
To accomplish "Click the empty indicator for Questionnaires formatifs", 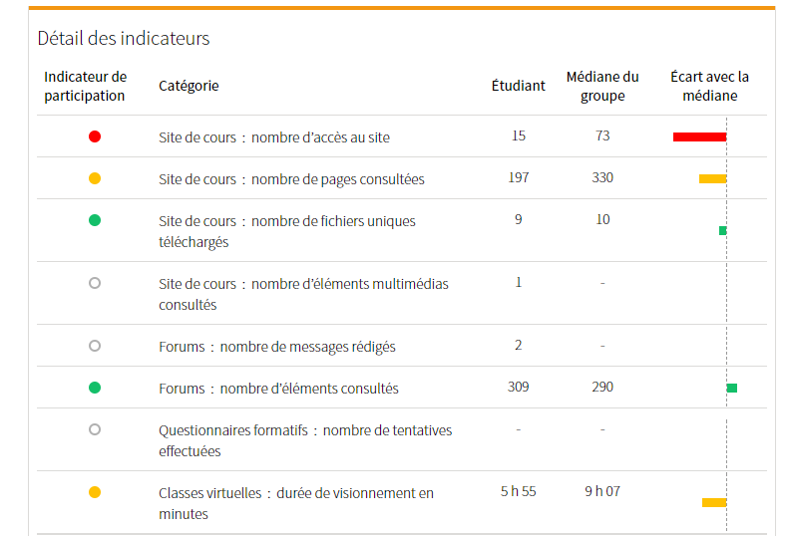I will click(x=95, y=429).
